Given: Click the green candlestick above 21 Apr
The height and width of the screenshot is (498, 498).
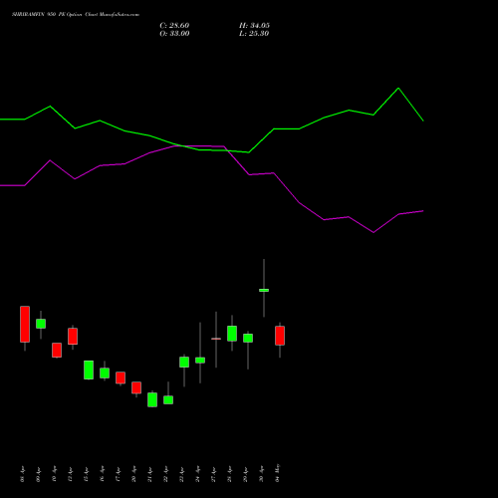Looking at the screenshot, I should (x=152, y=399).
